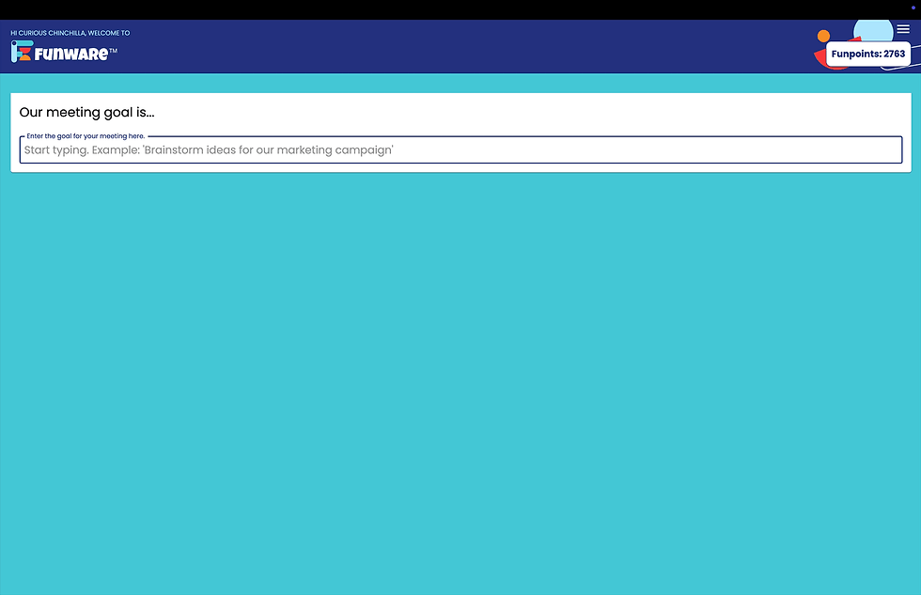Viewport: 921px width, 595px height.
Task: Click the TM mark next to the Funware logo
Action: [113, 52]
